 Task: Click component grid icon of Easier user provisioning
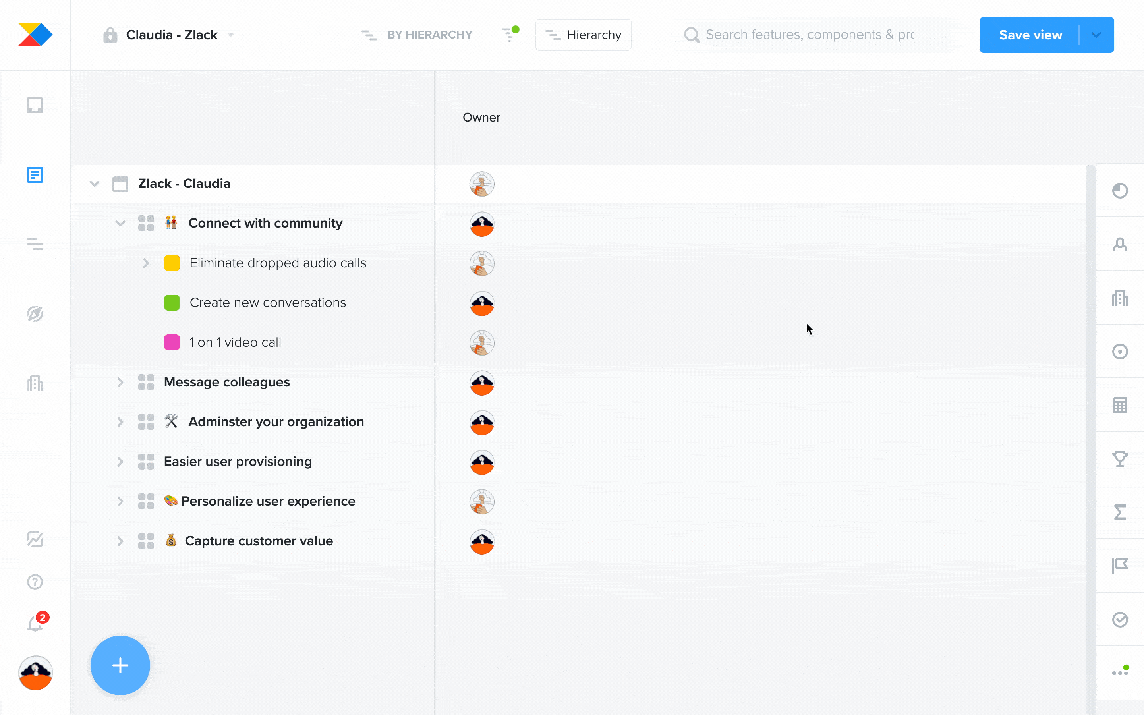coord(146,462)
